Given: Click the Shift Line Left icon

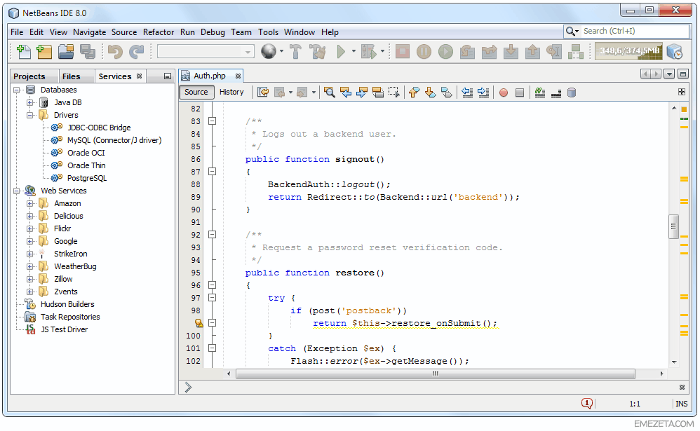Looking at the screenshot, I should [467, 93].
